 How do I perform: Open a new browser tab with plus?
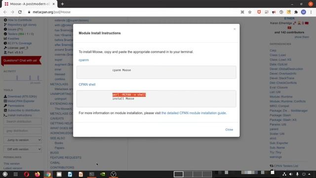[63, 4]
